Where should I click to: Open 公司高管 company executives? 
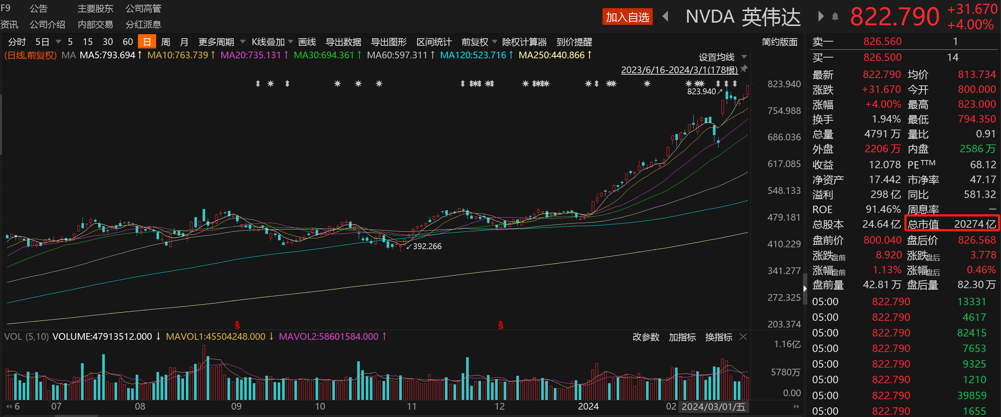coord(143,8)
